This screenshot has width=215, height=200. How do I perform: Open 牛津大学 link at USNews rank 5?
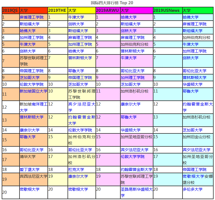[191, 44]
